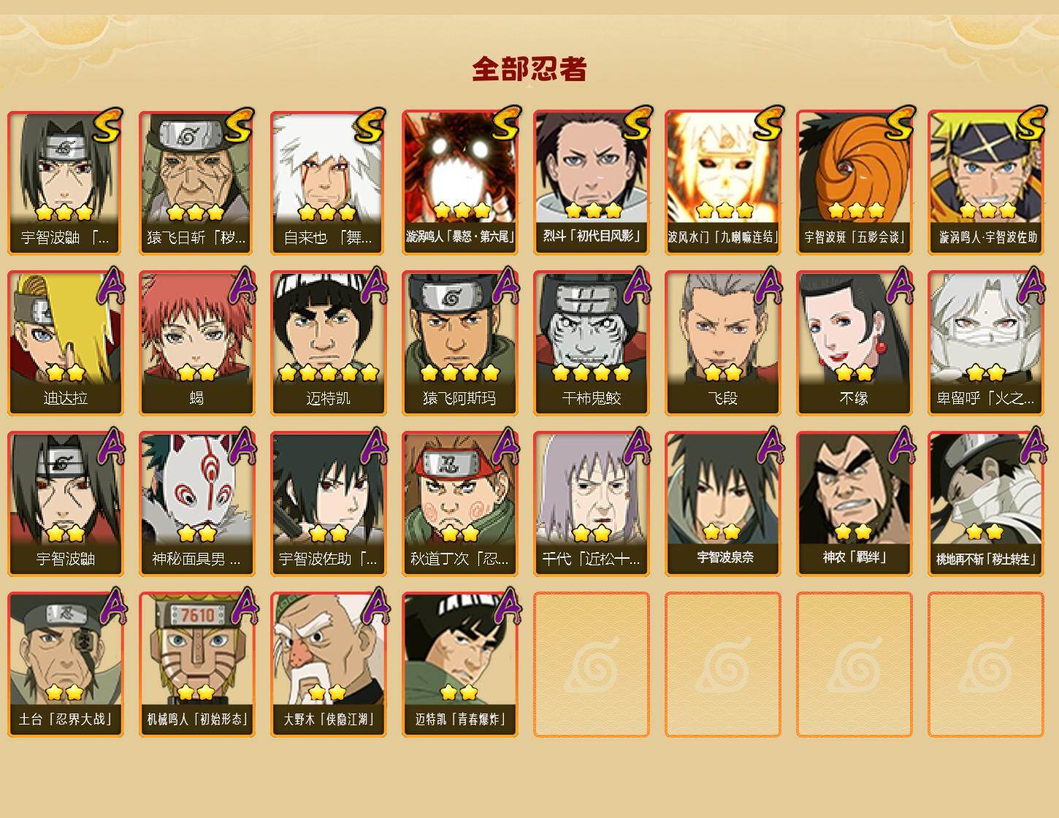This screenshot has height=818, width=1059.
Task: Choose the 大野木「侠隐江湖」 card
Action: click(329, 665)
